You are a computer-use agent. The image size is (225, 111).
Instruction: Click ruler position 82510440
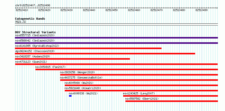[x=89, y=10]
